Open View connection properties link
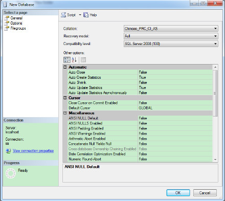Screen dimensions: 225x201 click(x=33, y=151)
